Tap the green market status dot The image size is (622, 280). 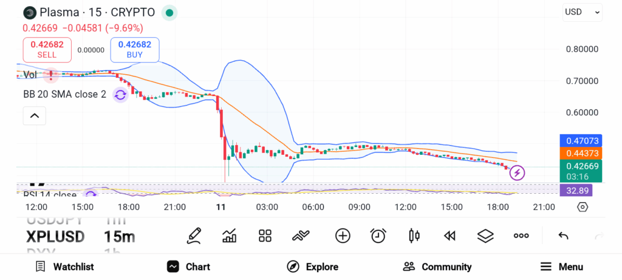click(169, 12)
